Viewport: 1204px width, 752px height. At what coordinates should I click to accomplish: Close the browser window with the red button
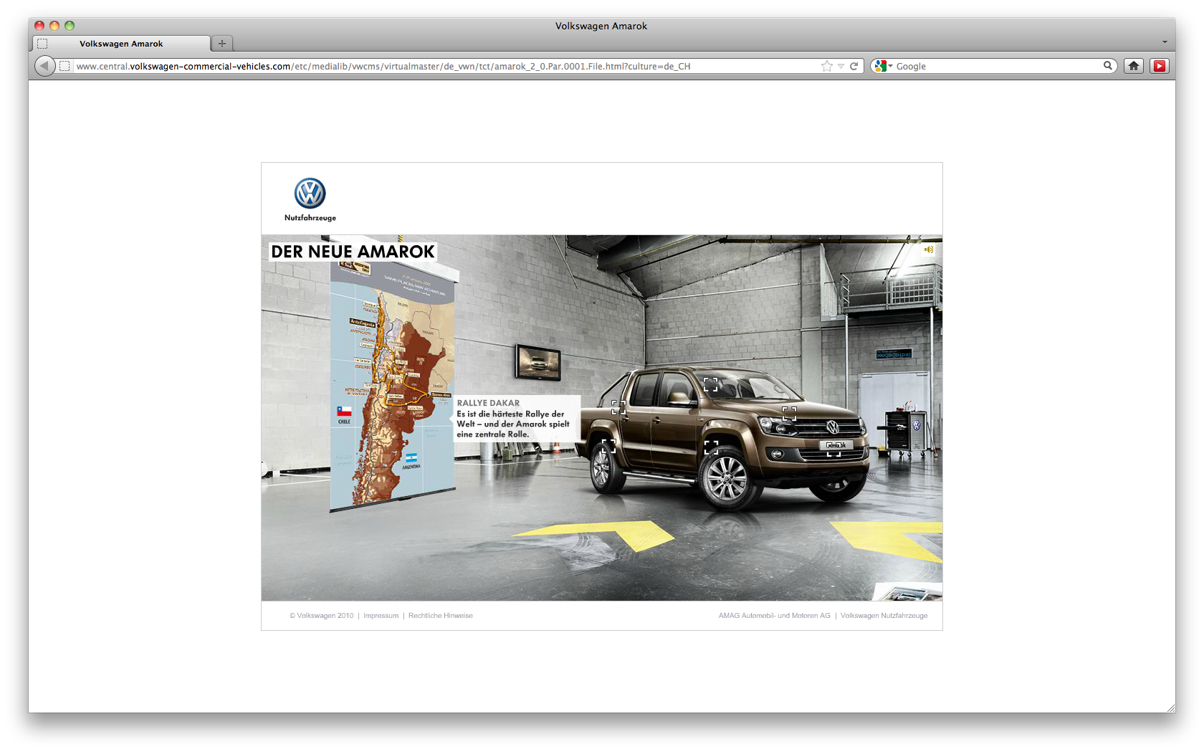click(x=39, y=26)
